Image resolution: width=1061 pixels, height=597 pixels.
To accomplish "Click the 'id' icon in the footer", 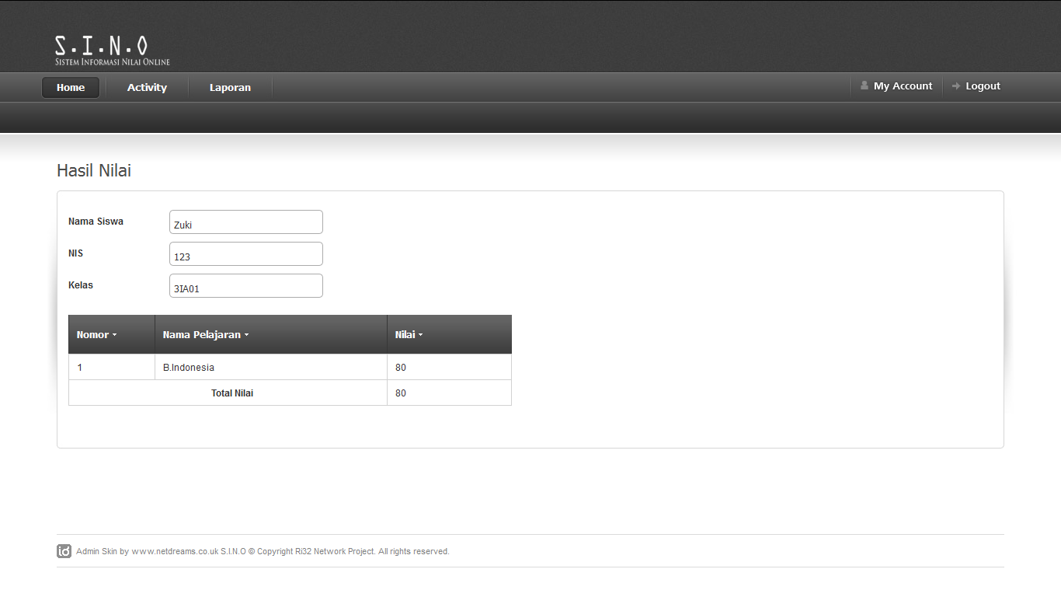I will pyautogui.click(x=63, y=550).
